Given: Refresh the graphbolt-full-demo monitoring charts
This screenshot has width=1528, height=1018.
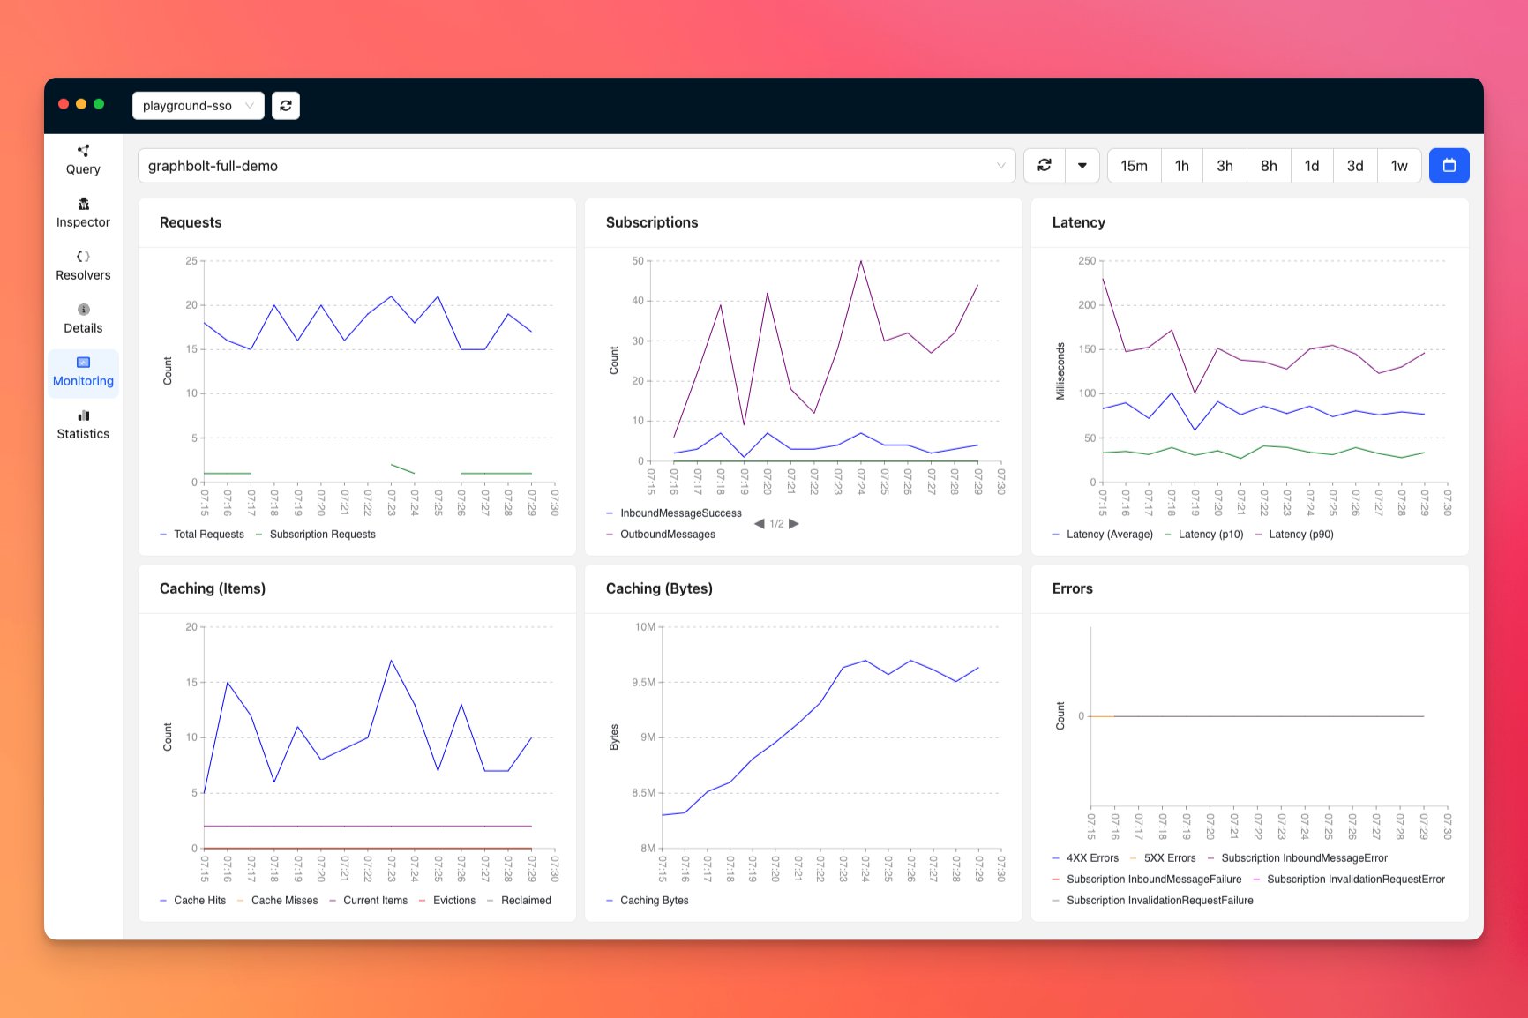Looking at the screenshot, I should [x=1045, y=166].
